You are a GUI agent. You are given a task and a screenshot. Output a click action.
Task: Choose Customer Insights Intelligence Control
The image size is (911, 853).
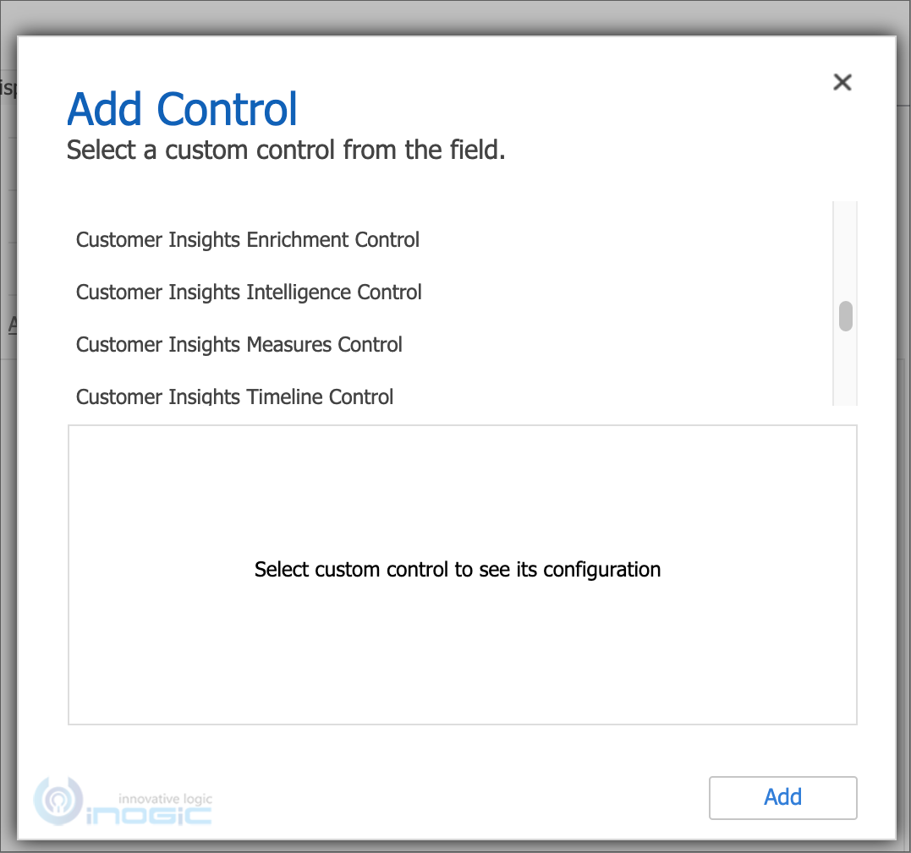(249, 292)
